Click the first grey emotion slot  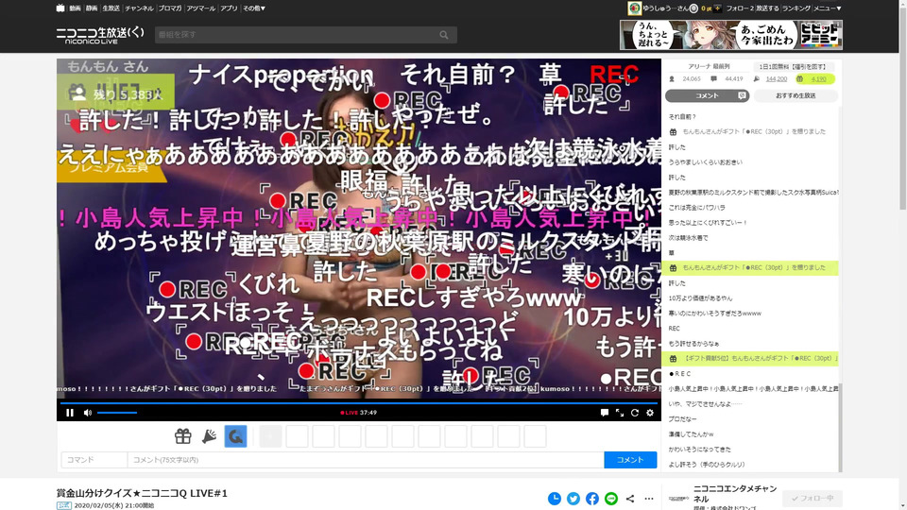click(x=270, y=436)
